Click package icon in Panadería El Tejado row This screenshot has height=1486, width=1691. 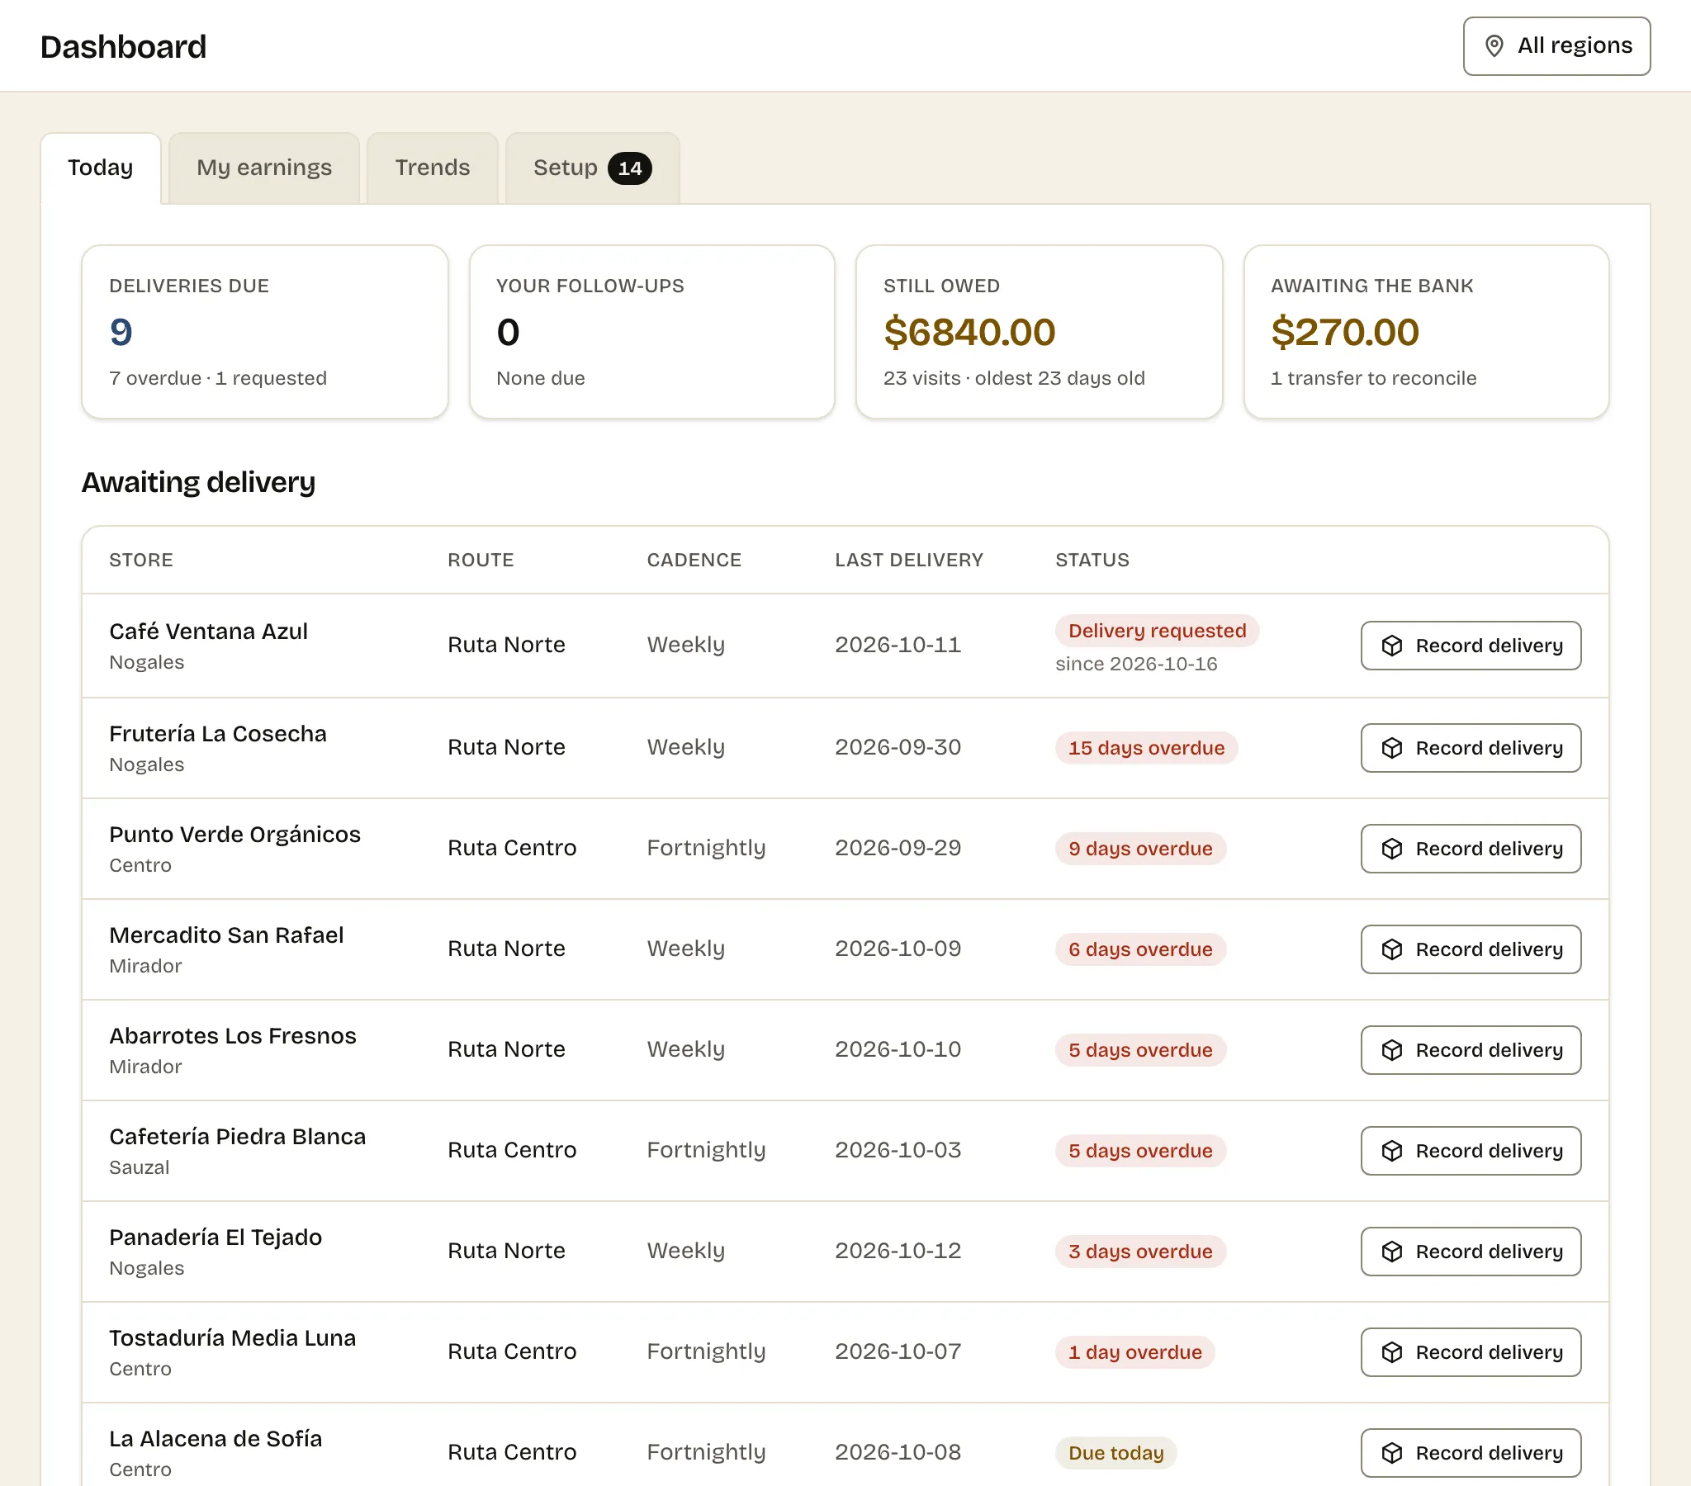[x=1391, y=1252]
